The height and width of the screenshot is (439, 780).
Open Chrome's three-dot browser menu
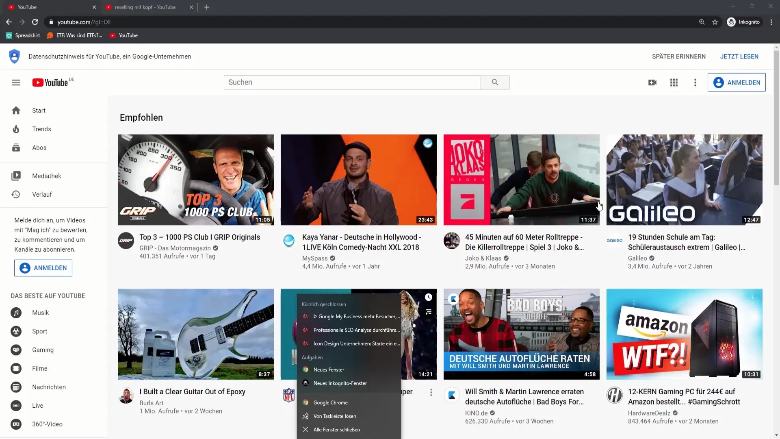point(771,22)
